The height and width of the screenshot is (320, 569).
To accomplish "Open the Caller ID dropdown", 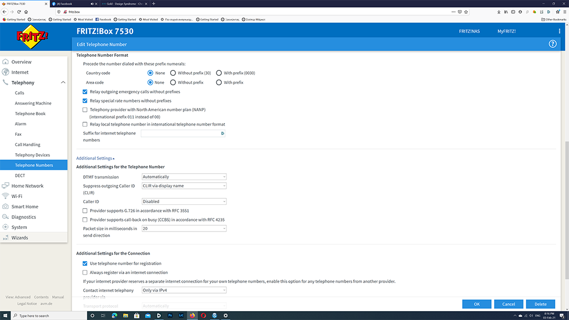I will [x=184, y=202].
